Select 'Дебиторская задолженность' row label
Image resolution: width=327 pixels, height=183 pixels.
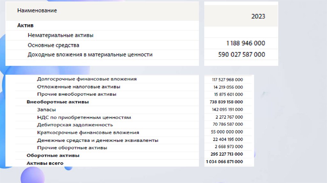[75, 125]
